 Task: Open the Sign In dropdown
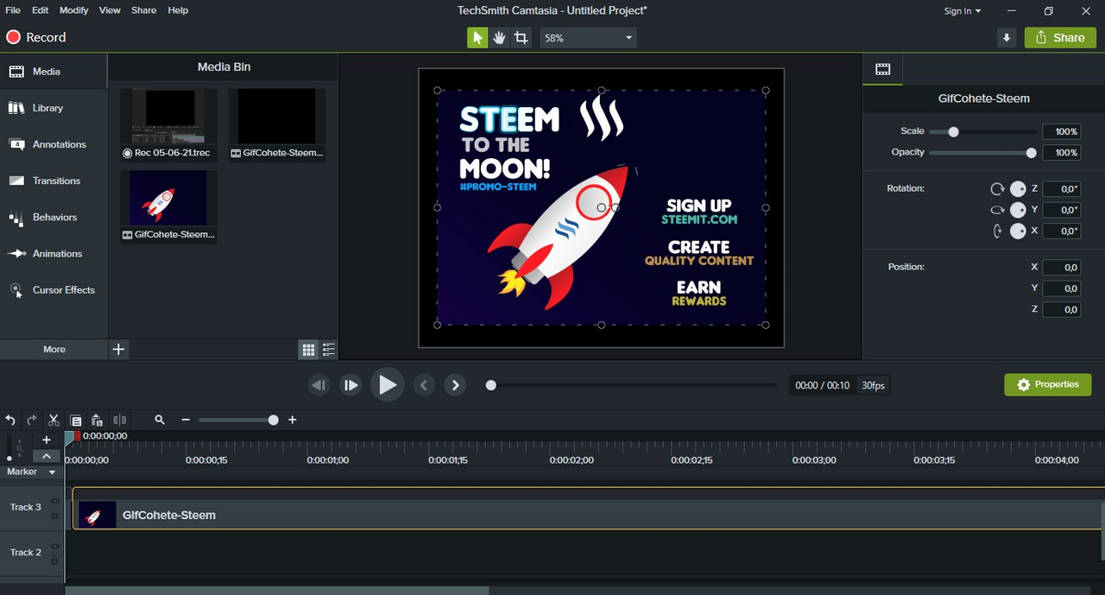963,10
